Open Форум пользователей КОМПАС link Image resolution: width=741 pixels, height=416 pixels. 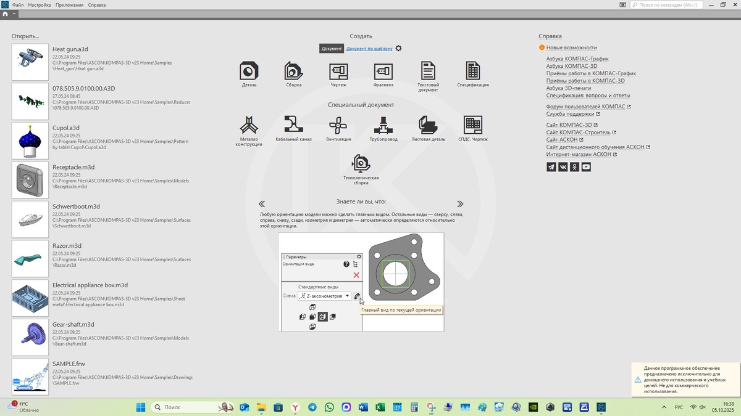tap(588, 107)
